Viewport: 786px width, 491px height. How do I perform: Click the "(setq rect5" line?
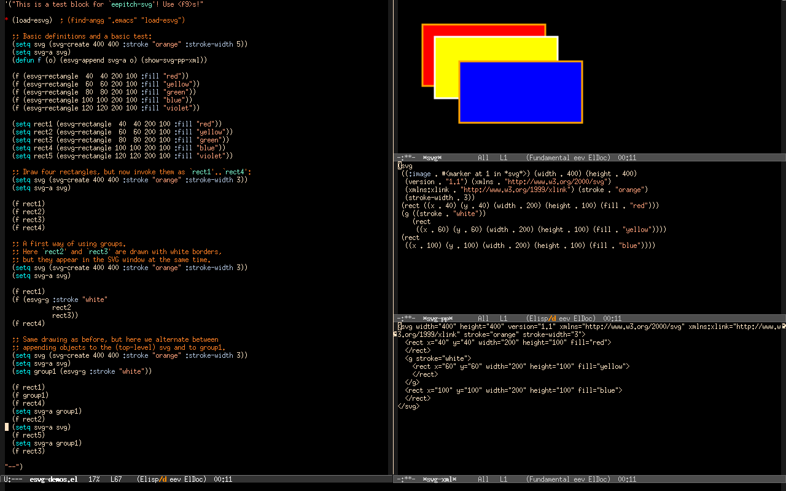click(x=123, y=156)
